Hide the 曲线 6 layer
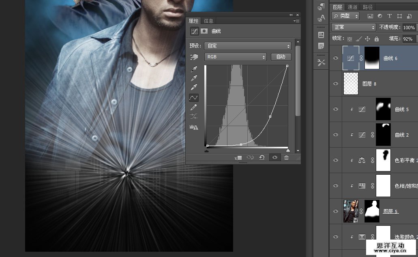 pos(335,58)
